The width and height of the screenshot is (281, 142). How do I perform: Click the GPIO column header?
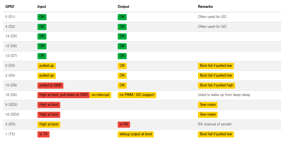pos(10,6)
